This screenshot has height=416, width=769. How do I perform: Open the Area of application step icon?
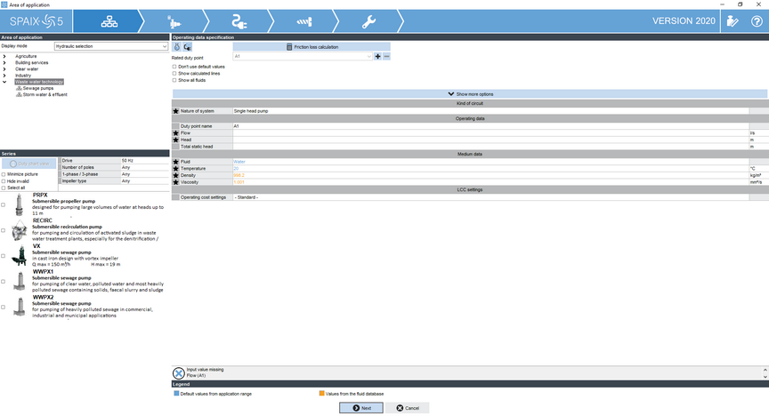pyautogui.click(x=109, y=21)
